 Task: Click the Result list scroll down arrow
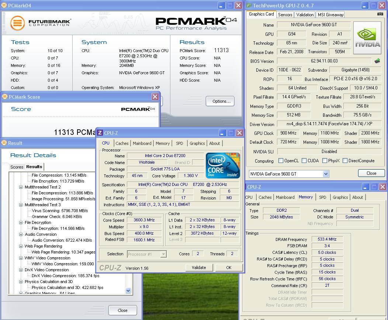pos(128,290)
